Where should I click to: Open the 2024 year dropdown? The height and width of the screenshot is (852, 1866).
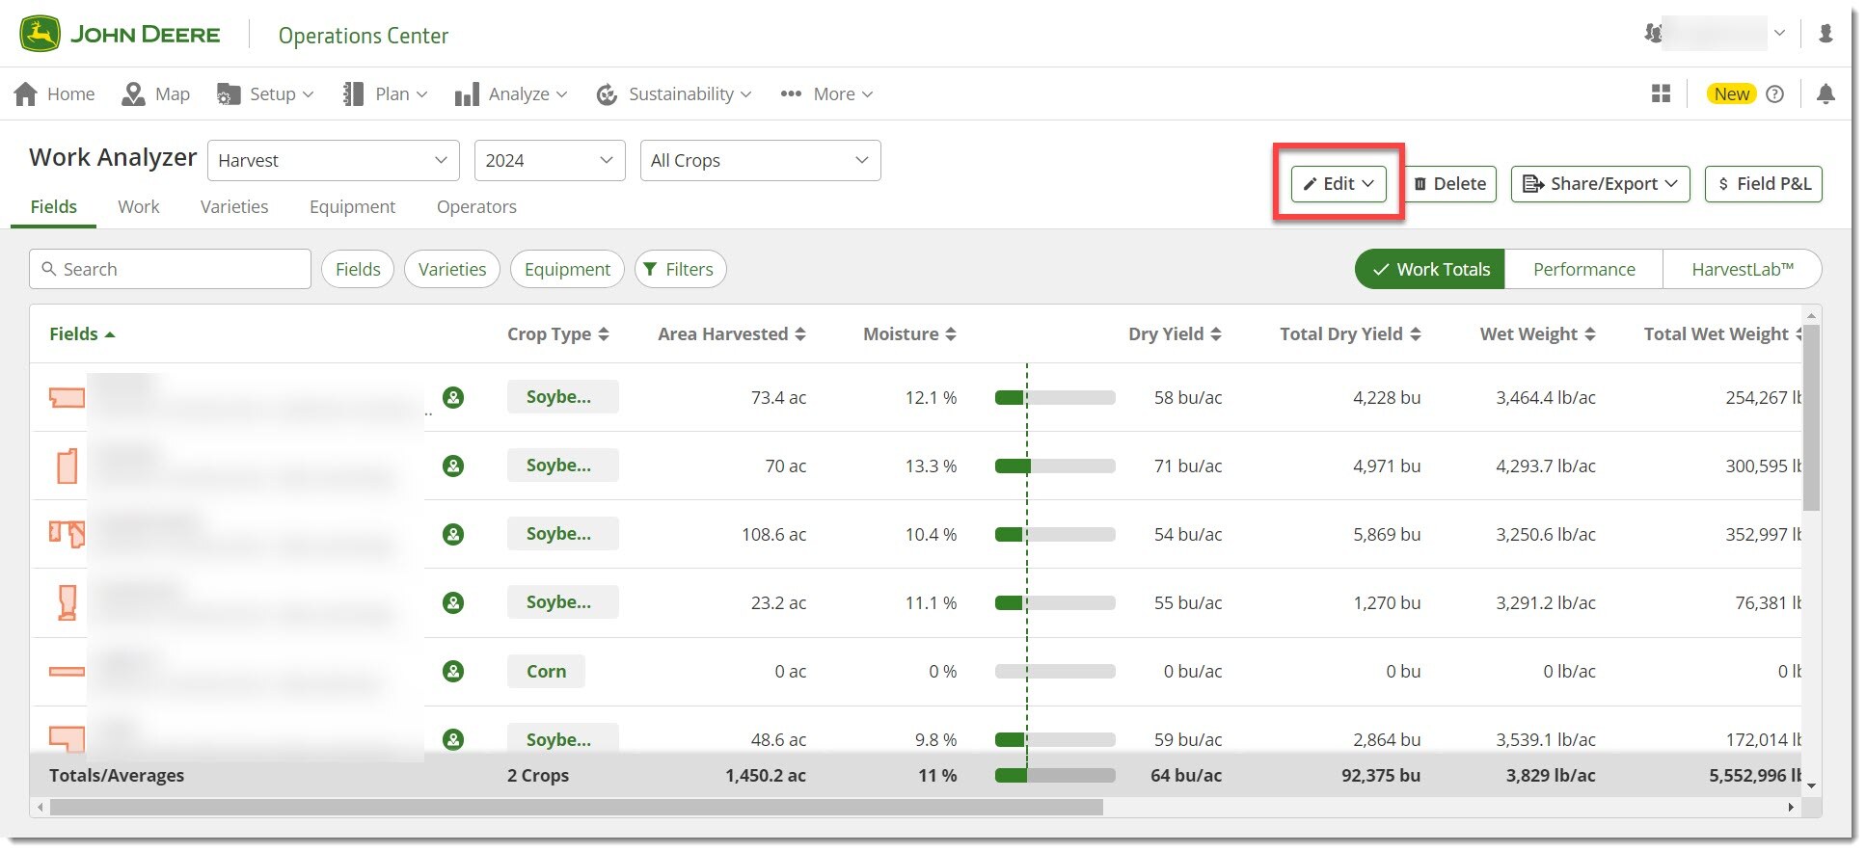click(x=549, y=160)
